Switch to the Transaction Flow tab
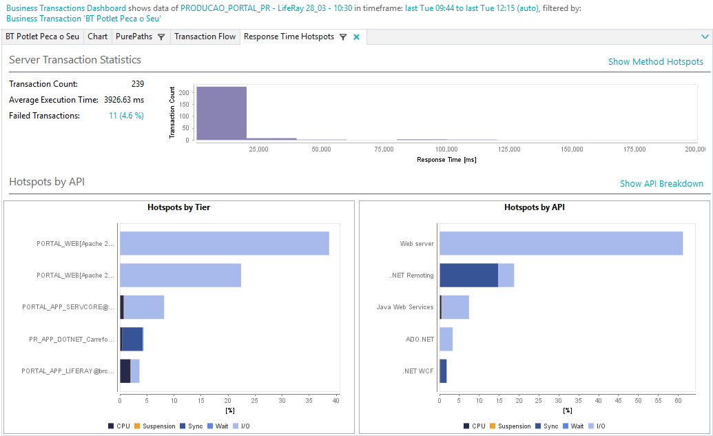The width and height of the screenshot is (713, 436). coord(205,37)
